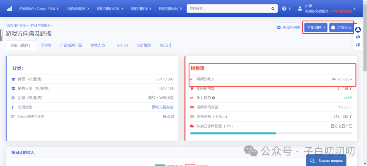Click the FBS sales share progress bar
The width and height of the screenshot is (367, 166).
click(271, 133)
